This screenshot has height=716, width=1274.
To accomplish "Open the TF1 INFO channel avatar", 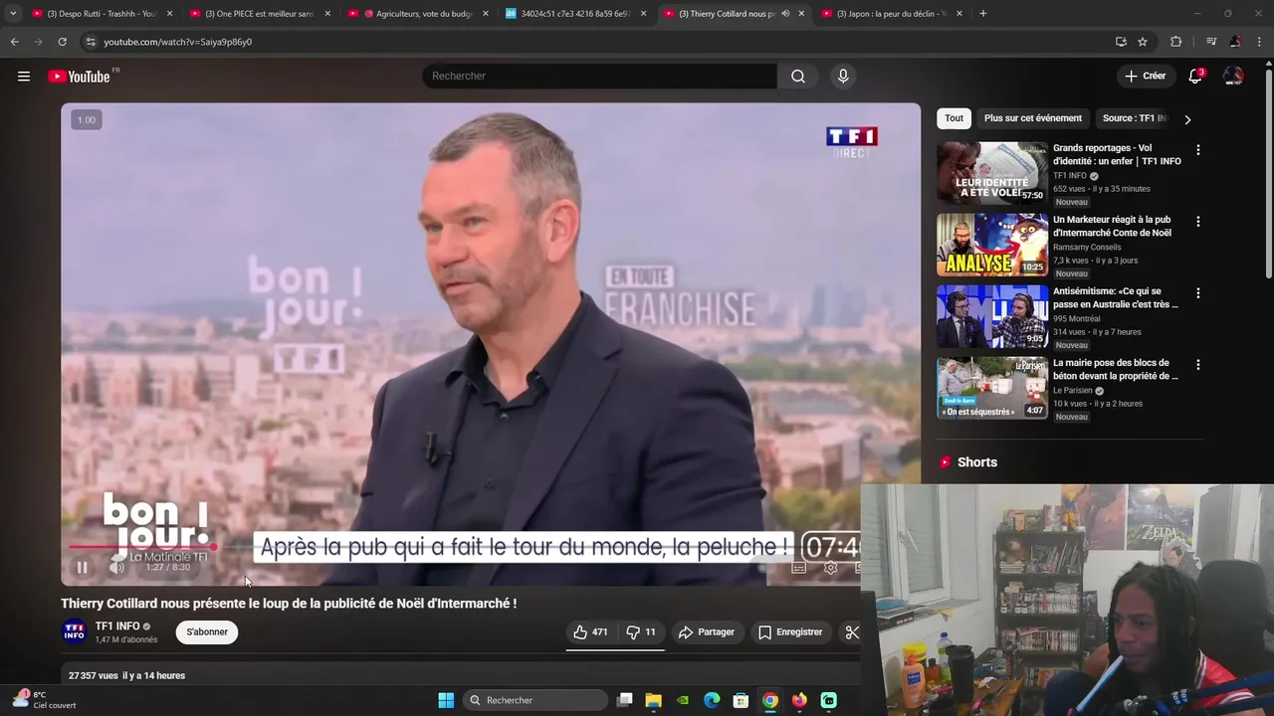I will 74,632.
